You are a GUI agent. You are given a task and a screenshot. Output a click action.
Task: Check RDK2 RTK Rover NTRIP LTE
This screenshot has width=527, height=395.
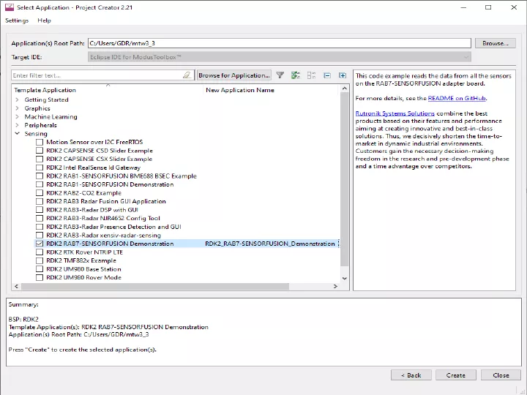(x=40, y=252)
